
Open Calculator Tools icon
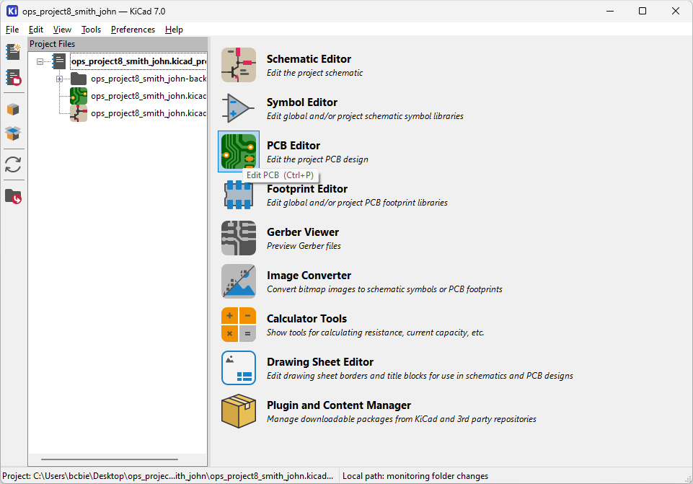(239, 325)
